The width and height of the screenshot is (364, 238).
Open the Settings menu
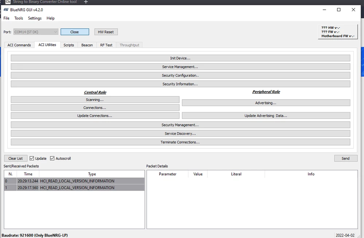35,18
